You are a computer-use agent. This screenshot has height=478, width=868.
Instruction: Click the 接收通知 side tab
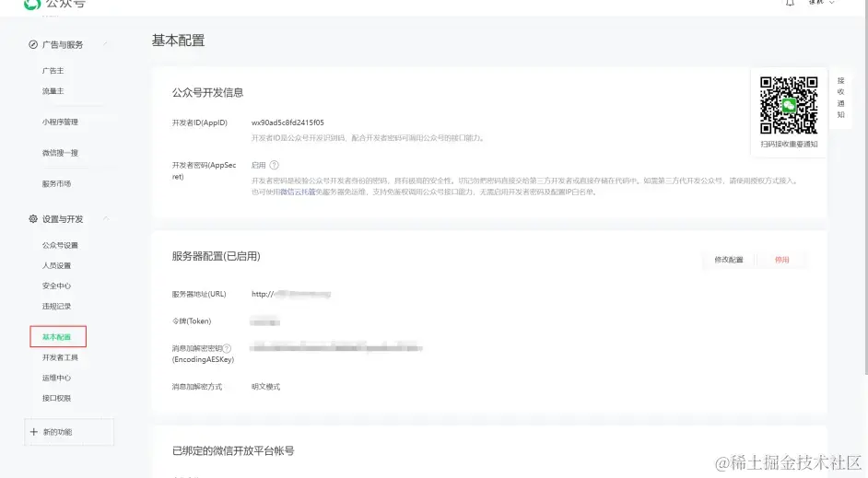[841, 98]
